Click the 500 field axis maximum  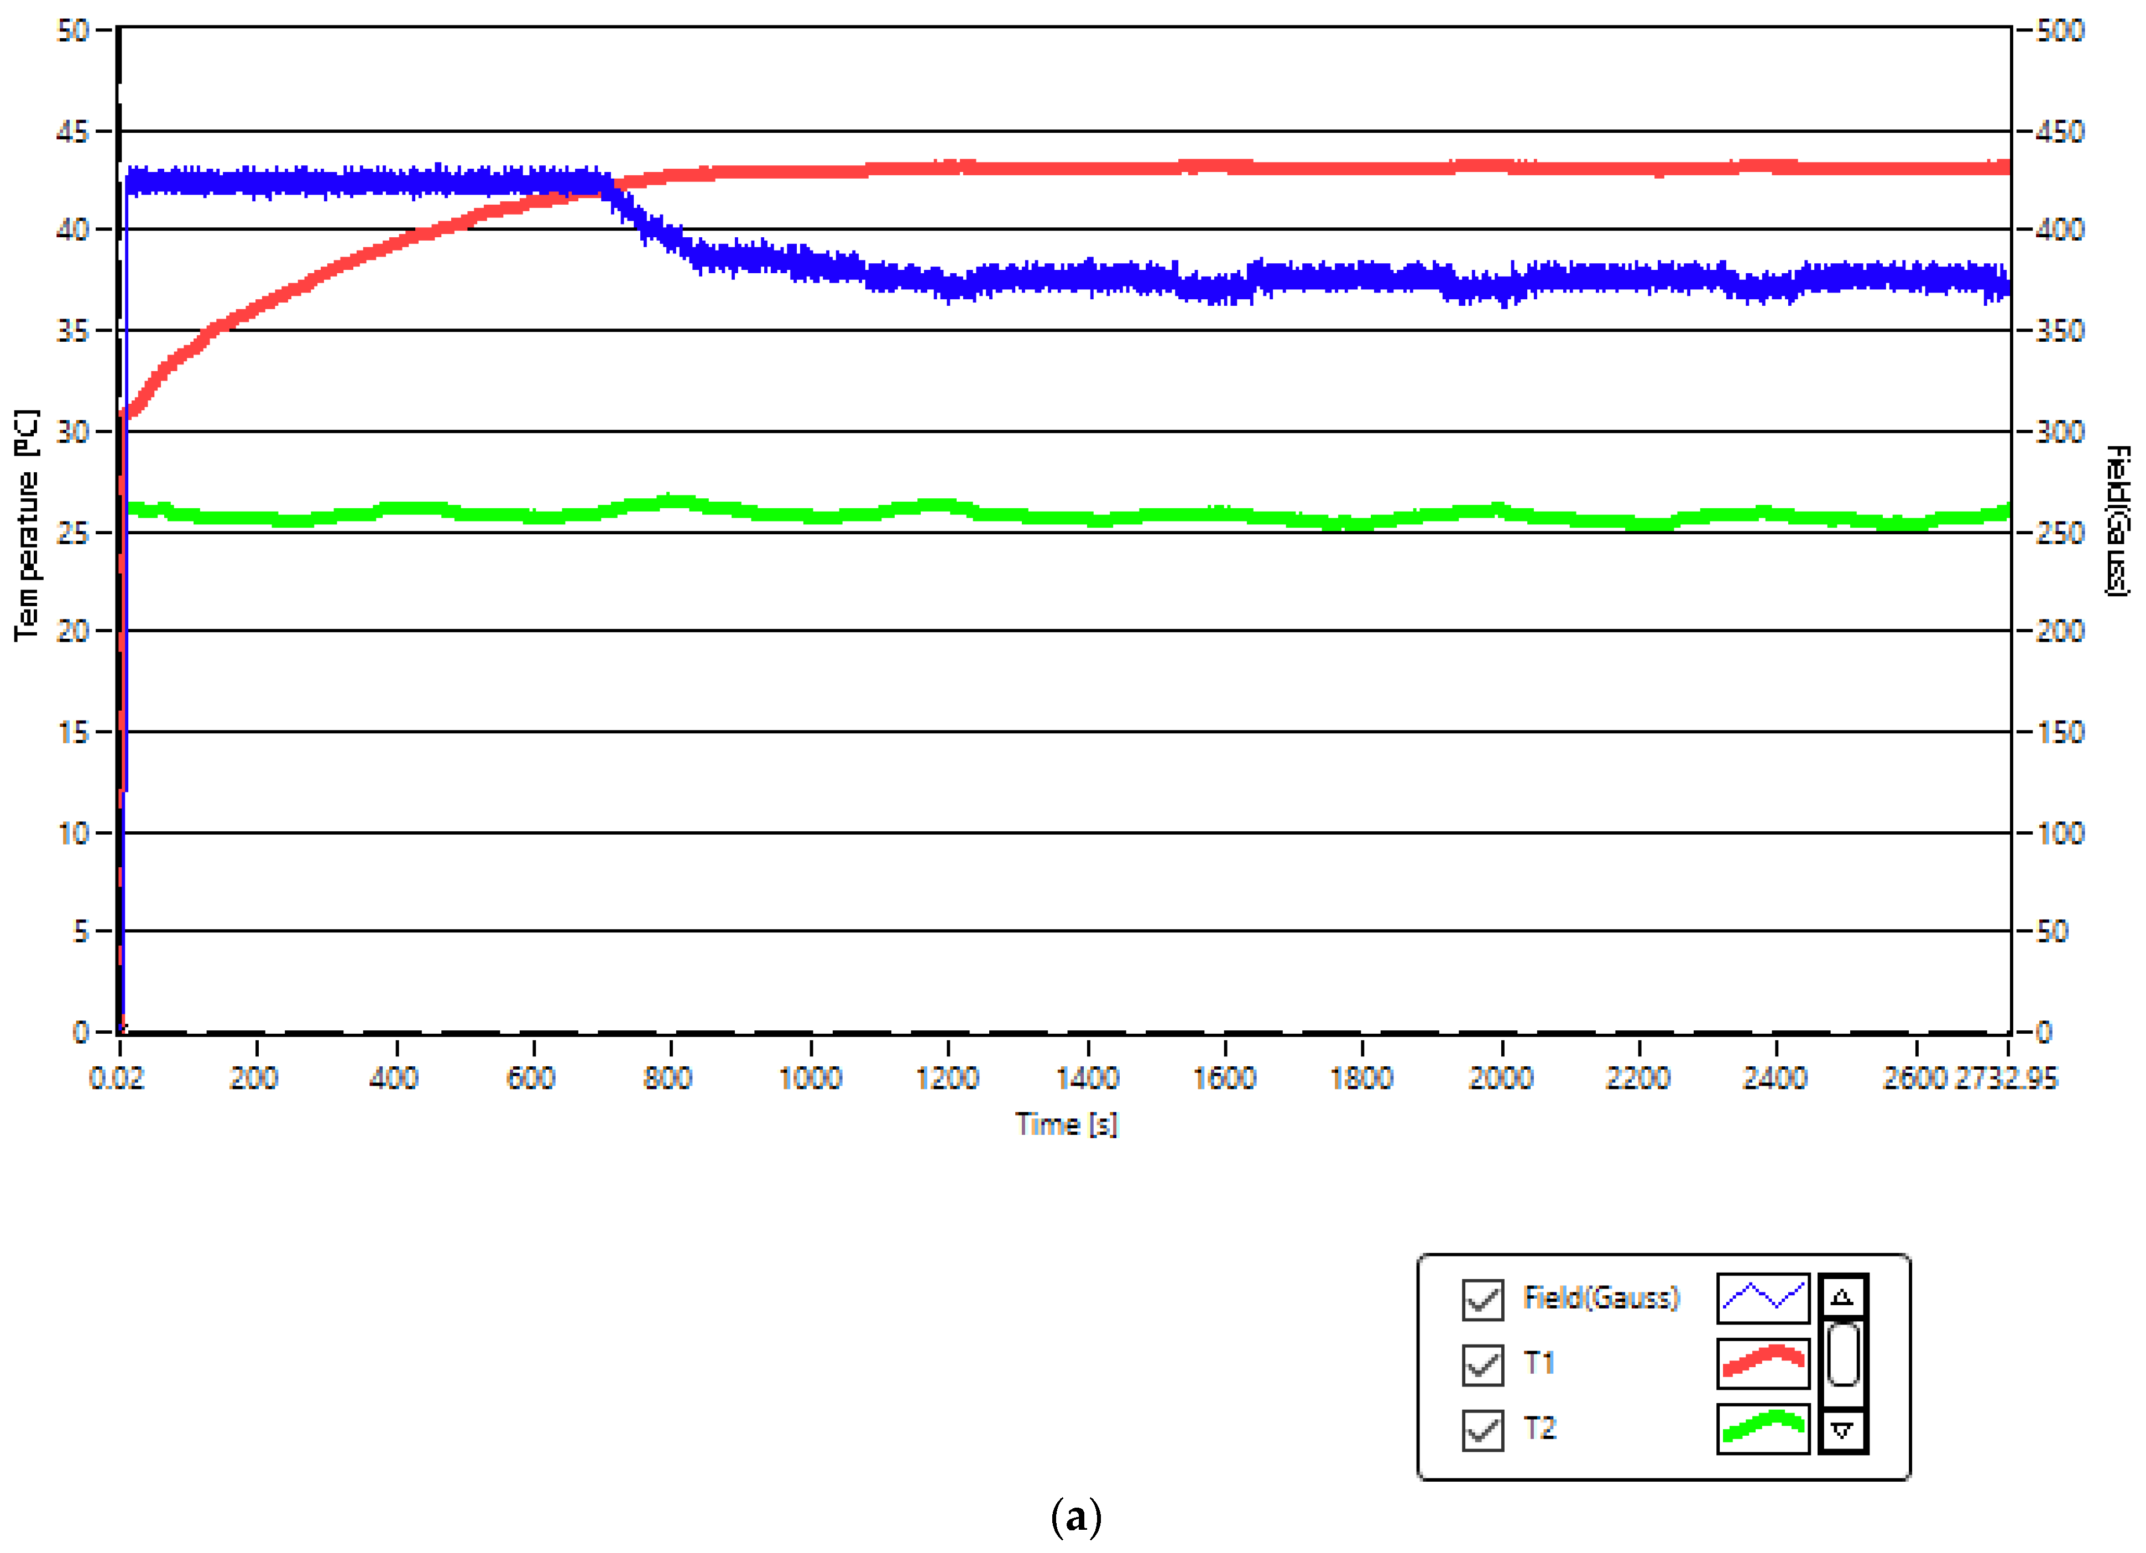pyautogui.click(x=2060, y=30)
